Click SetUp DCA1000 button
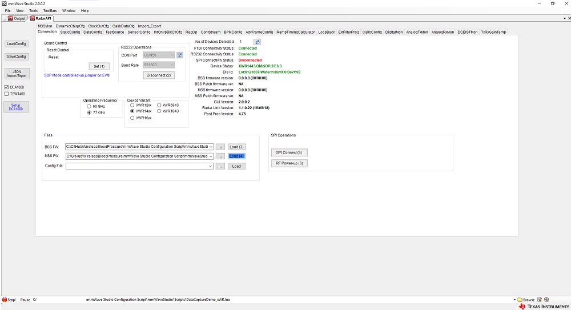The image size is (571, 310). (x=16, y=107)
